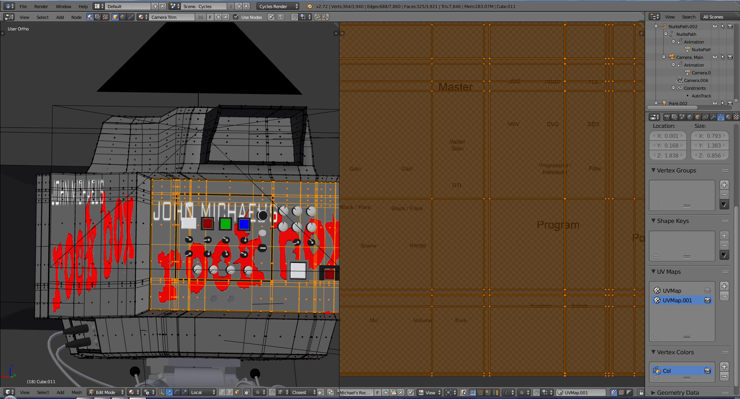
Task: Open the Texture properties tab
Action: tap(736, 117)
